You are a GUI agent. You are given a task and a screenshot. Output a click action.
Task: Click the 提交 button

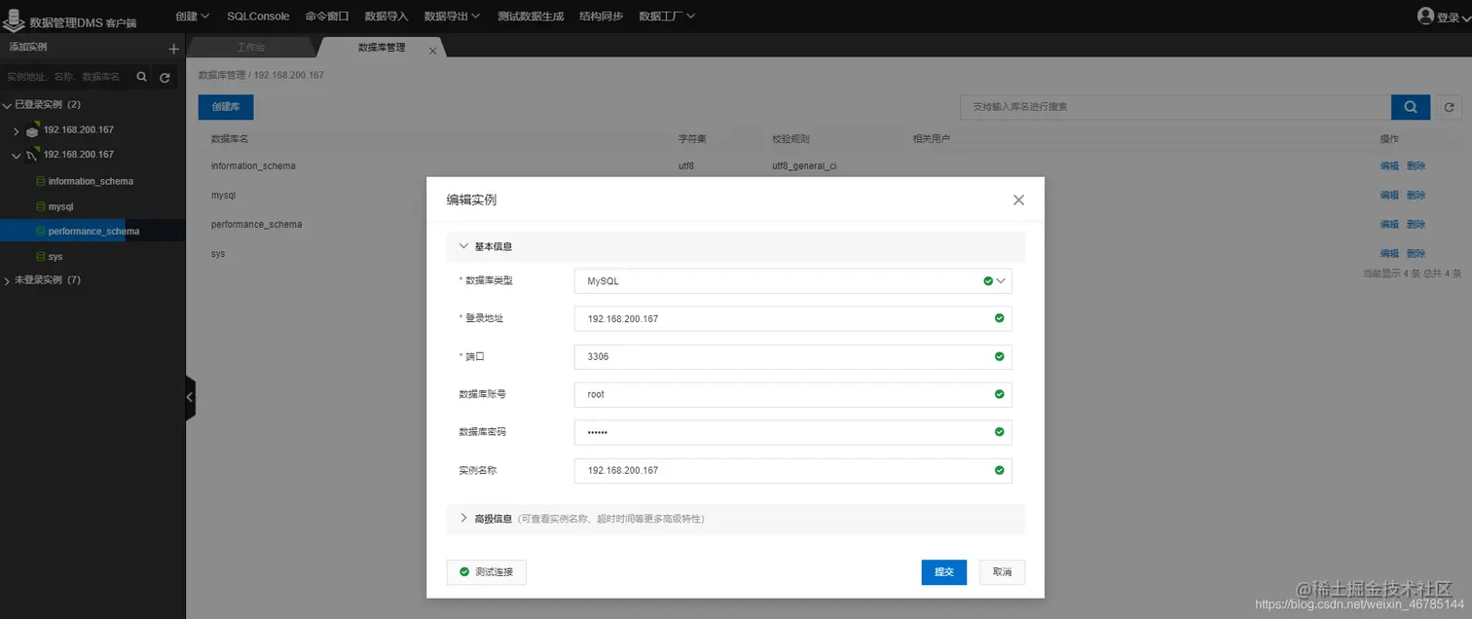point(942,573)
